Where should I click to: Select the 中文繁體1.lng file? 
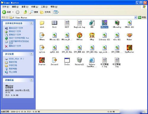pos(104,60)
